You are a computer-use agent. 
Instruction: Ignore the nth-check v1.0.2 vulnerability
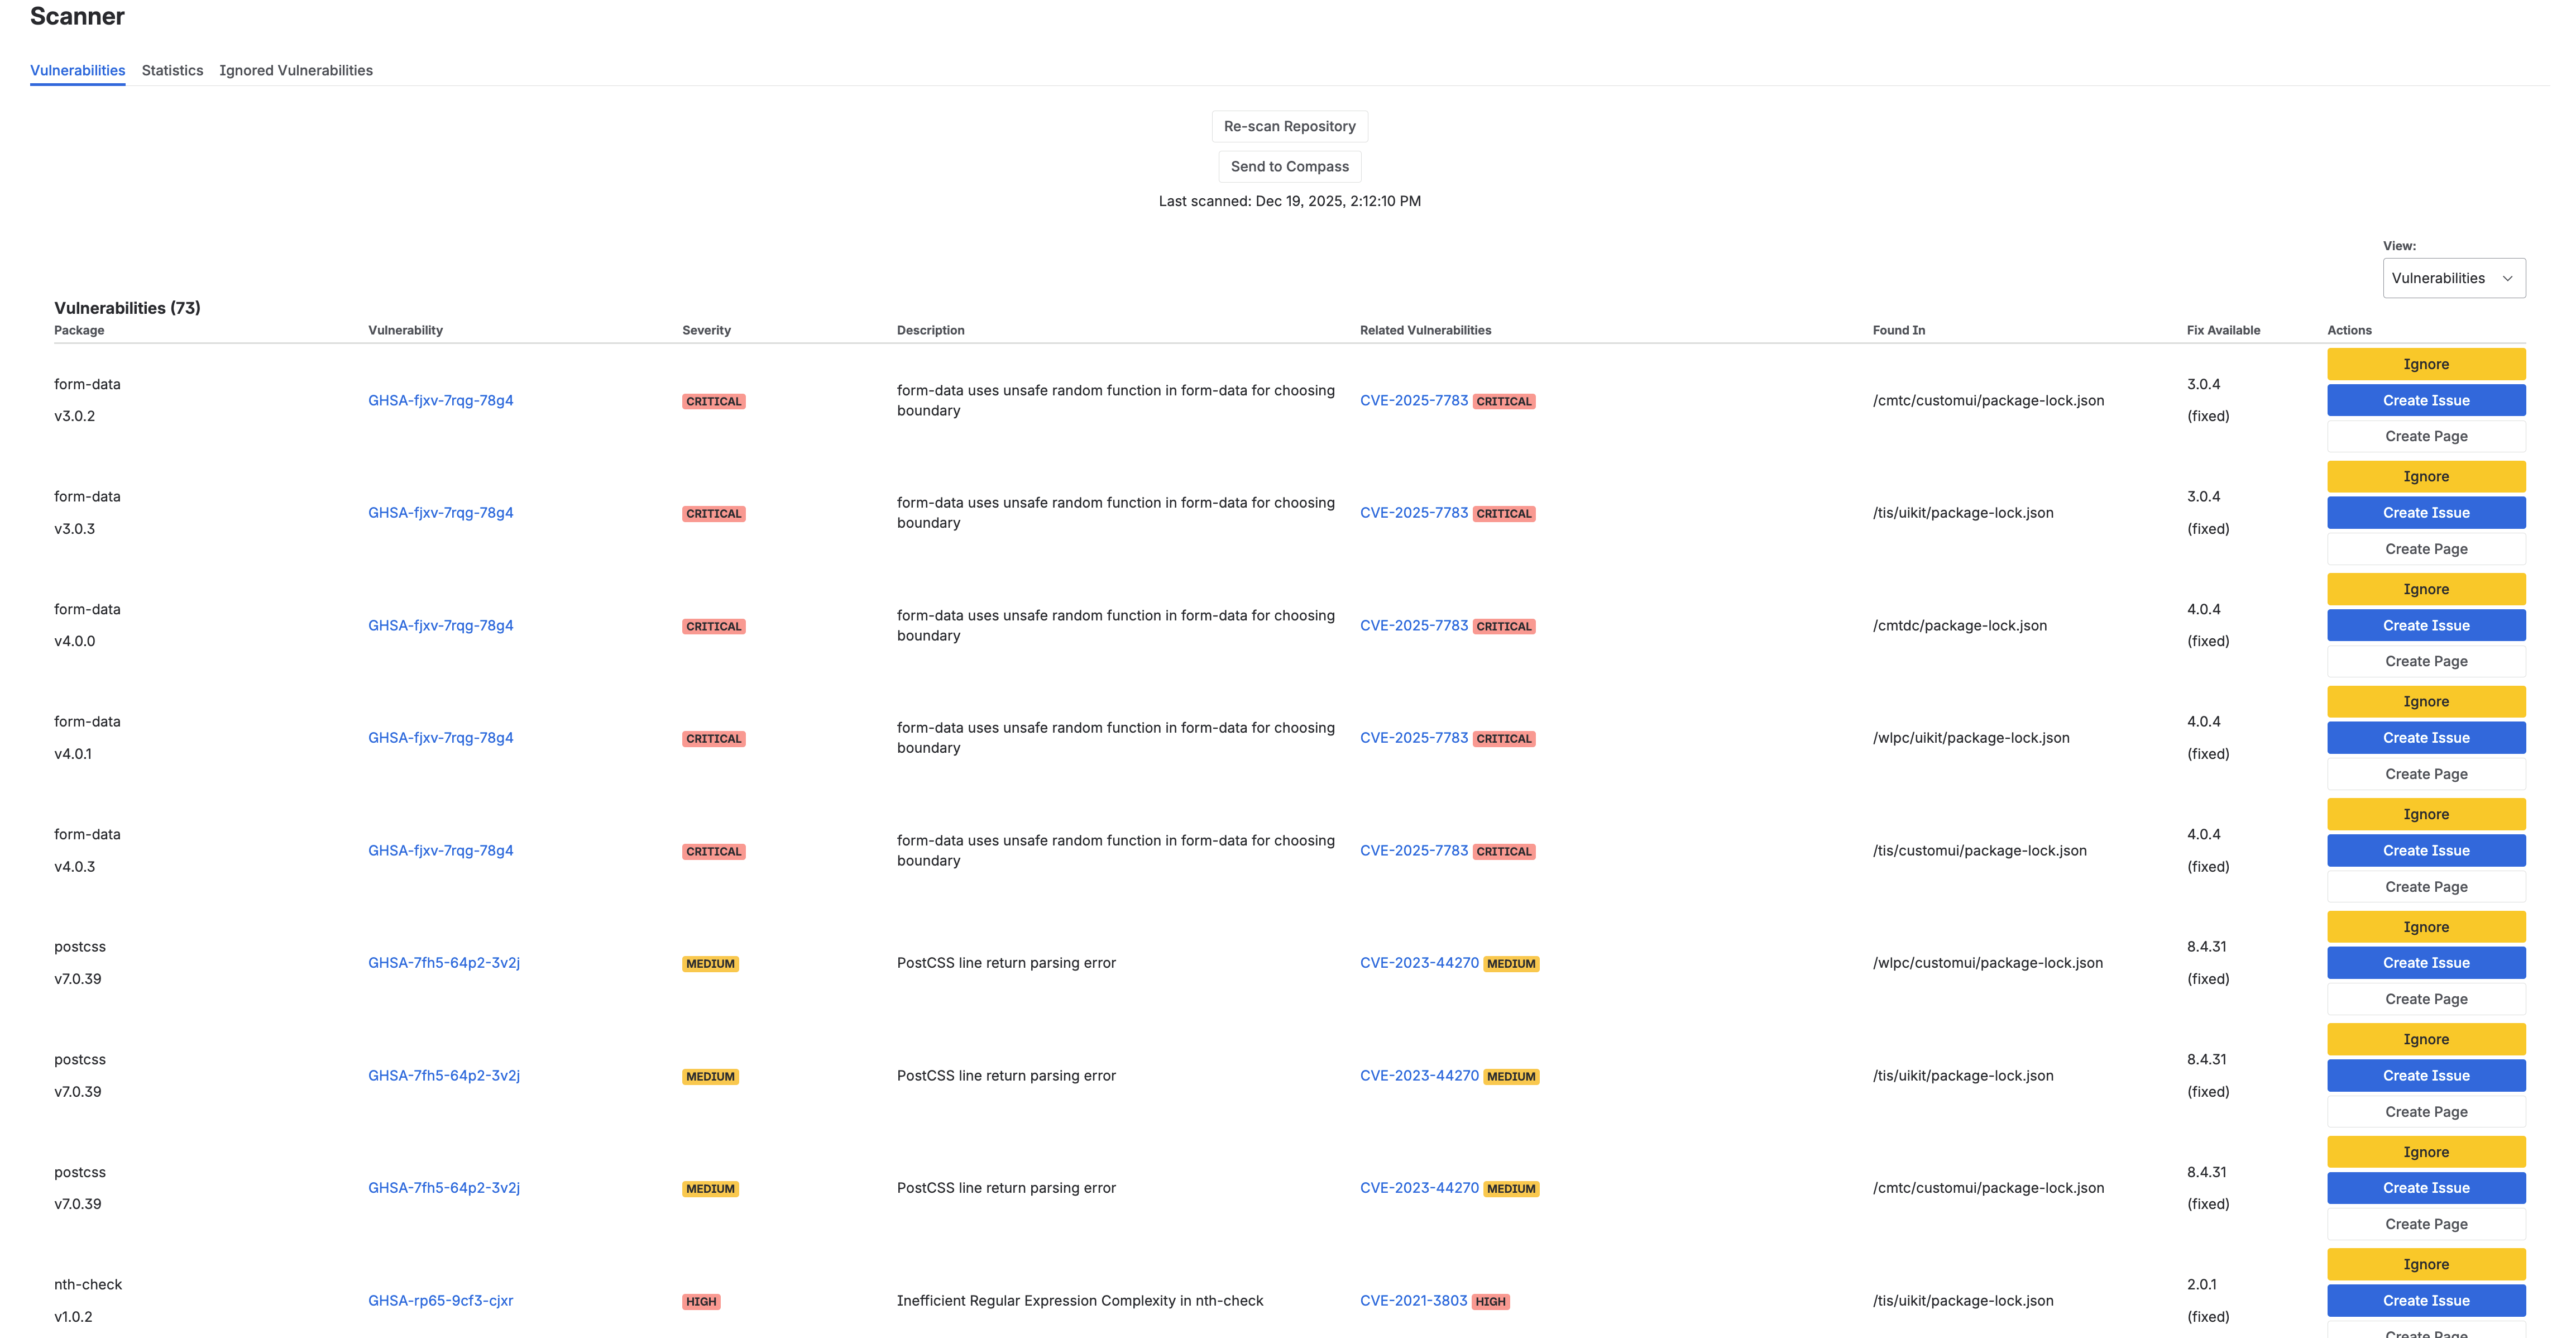[2425, 1264]
